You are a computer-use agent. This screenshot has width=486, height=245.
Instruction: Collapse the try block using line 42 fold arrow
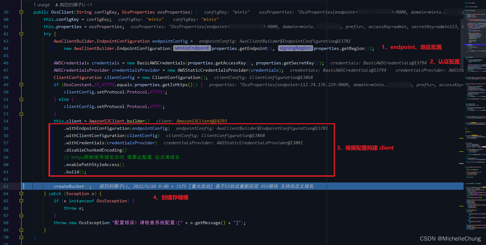click(21, 34)
